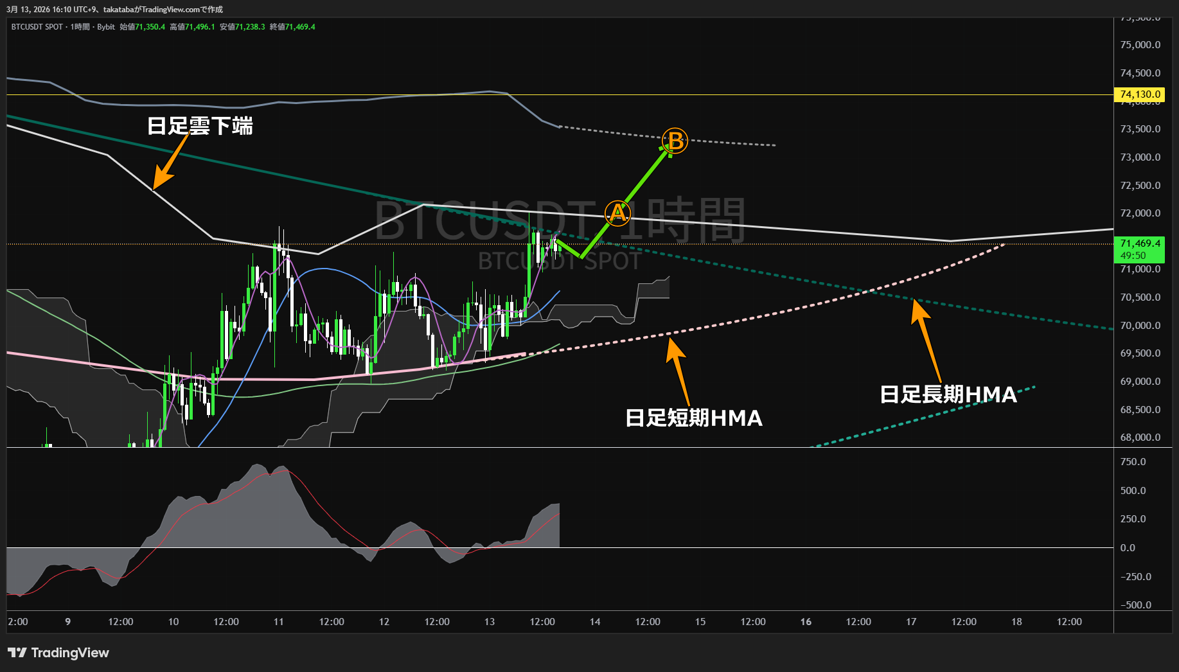This screenshot has height=672, width=1179.
Task: Click the green 71,469.4 current price label
Action: click(1139, 243)
